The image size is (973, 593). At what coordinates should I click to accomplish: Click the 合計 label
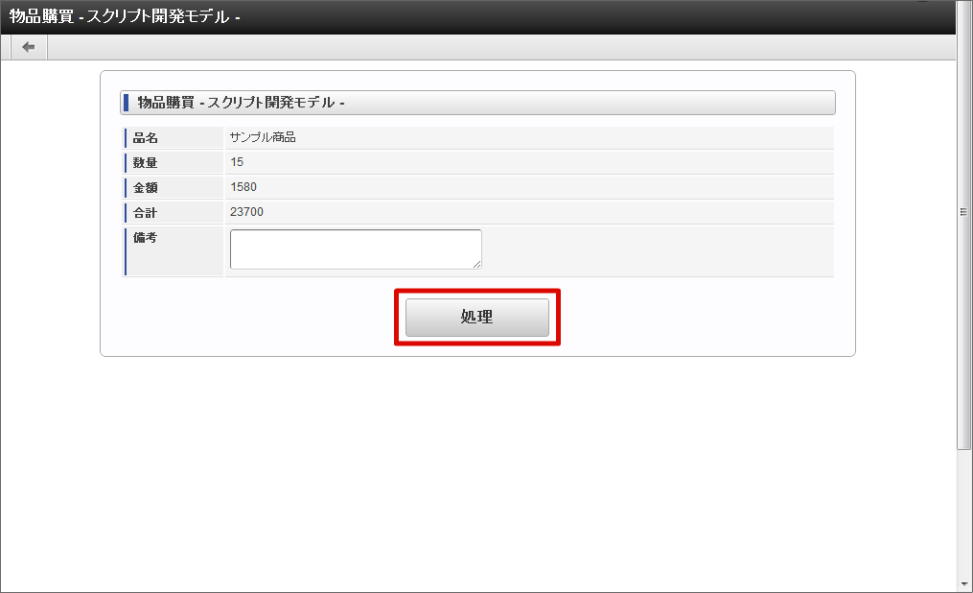[145, 212]
